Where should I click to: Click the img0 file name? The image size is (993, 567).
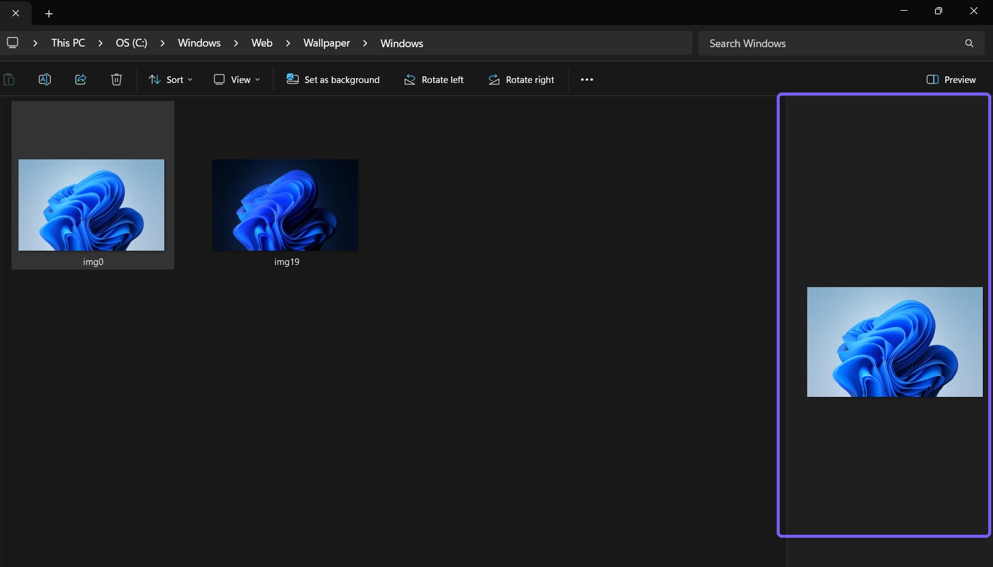click(93, 261)
